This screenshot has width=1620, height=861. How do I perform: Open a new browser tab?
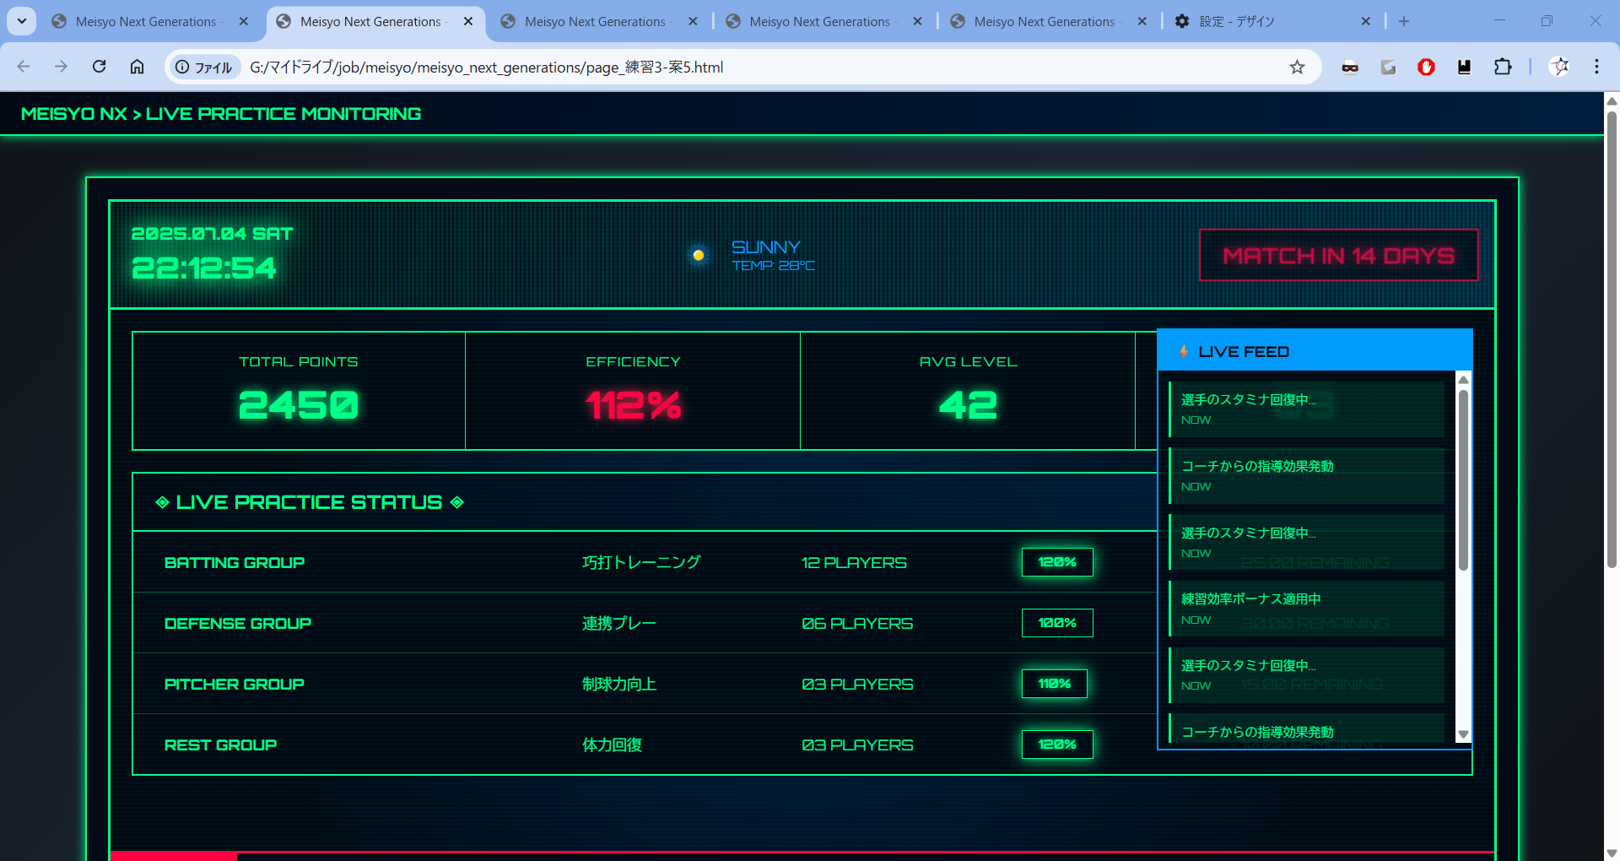[1404, 21]
